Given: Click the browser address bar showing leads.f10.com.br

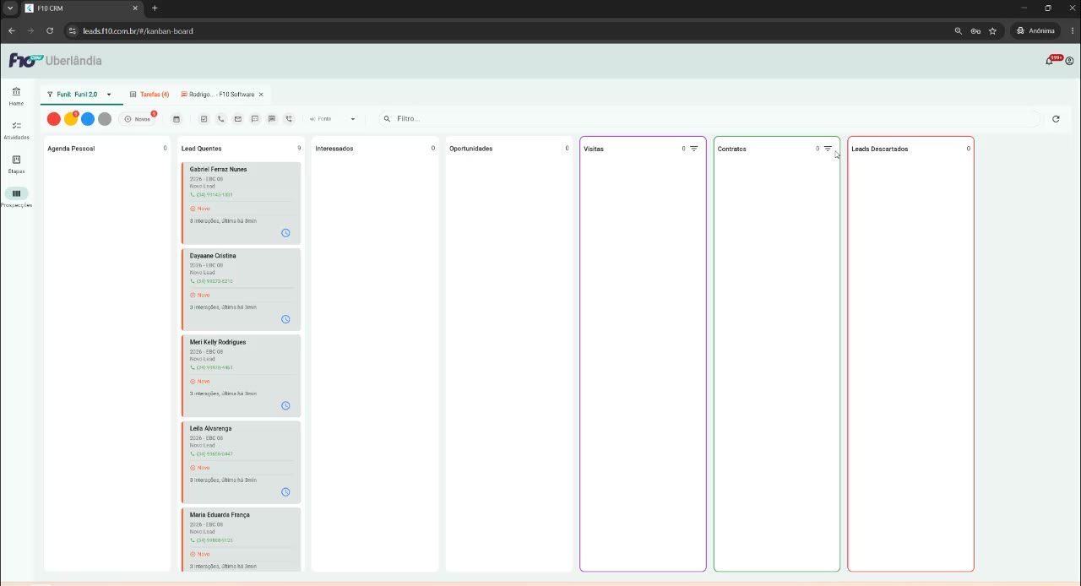Looking at the screenshot, I should click(507, 30).
